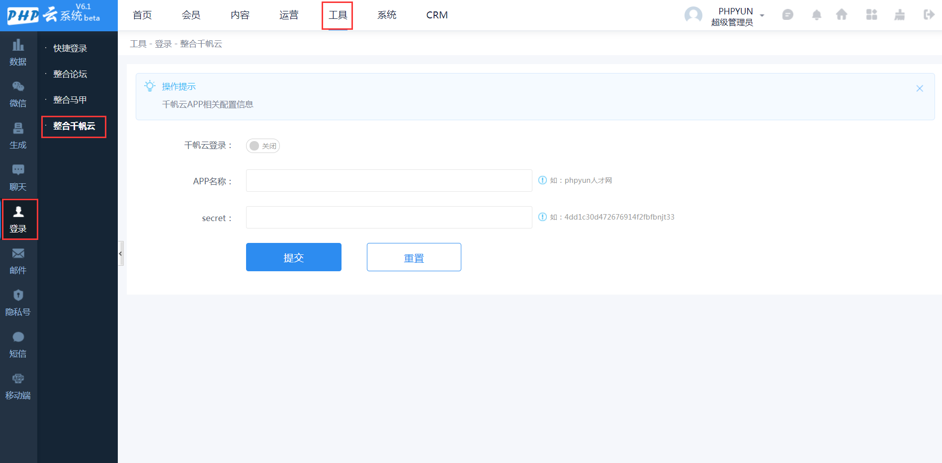Open the 首页 top menu
This screenshot has width=942, height=463.
142,15
